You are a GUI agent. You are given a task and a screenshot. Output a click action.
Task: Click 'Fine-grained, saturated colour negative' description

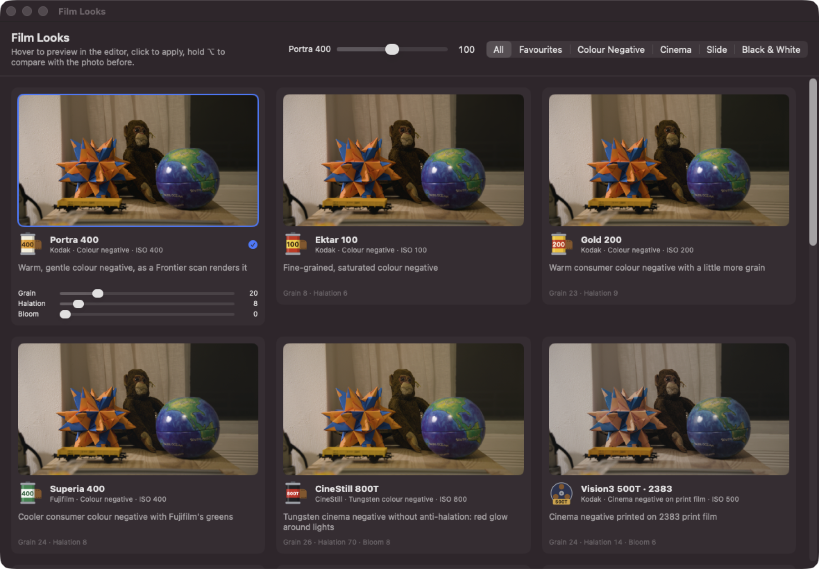360,268
